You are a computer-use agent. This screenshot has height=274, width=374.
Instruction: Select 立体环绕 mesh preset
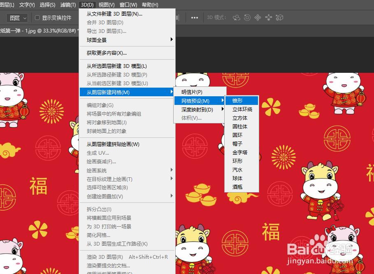pos(242,109)
